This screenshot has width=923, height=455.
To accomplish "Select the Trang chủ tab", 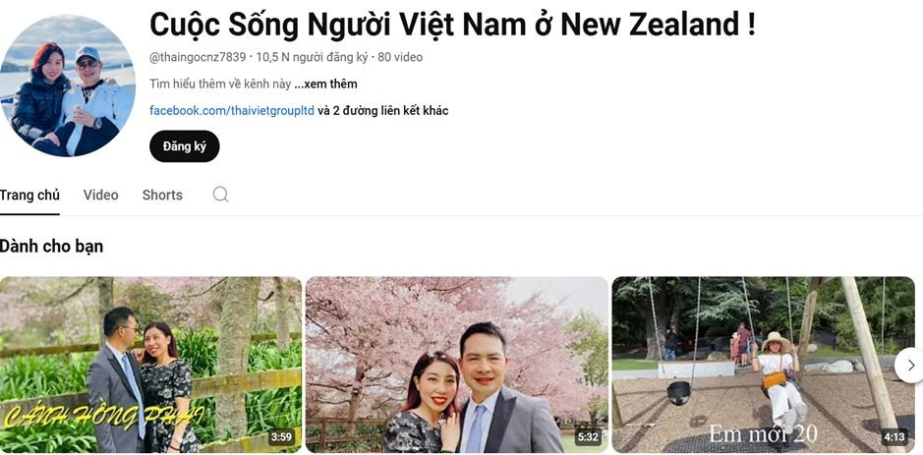I will [x=29, y=195].
